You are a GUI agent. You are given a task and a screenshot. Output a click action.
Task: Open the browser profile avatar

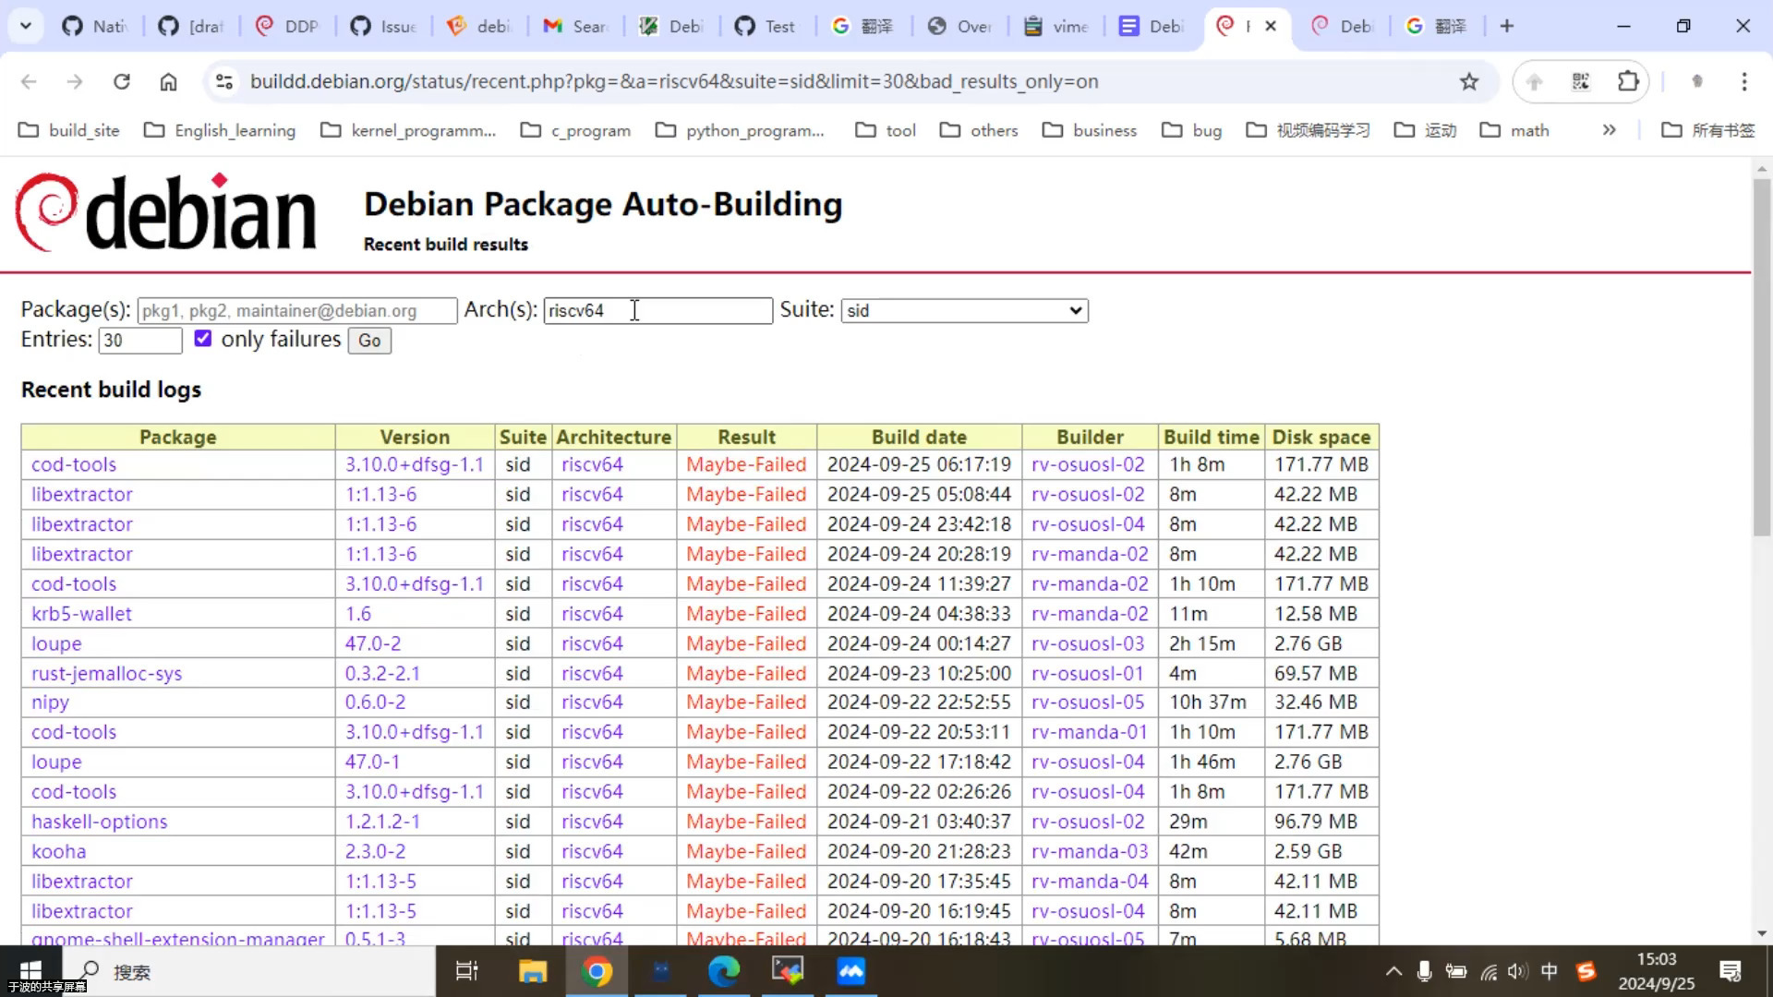tap(1697, 81)
